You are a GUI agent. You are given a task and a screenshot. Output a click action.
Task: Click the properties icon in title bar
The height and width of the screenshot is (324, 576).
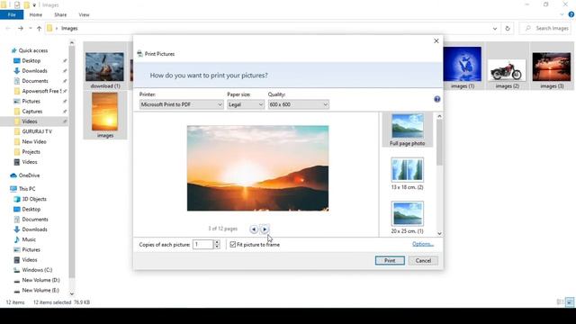point(17,4)
